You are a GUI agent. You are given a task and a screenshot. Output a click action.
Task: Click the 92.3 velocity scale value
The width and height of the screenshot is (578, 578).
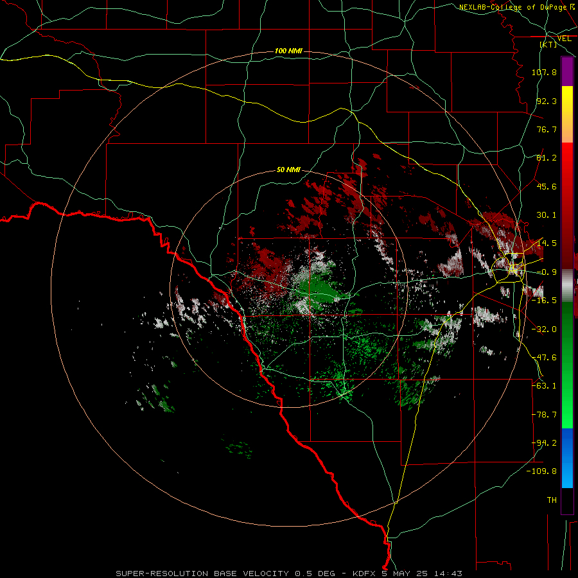(x=547, y=101)
